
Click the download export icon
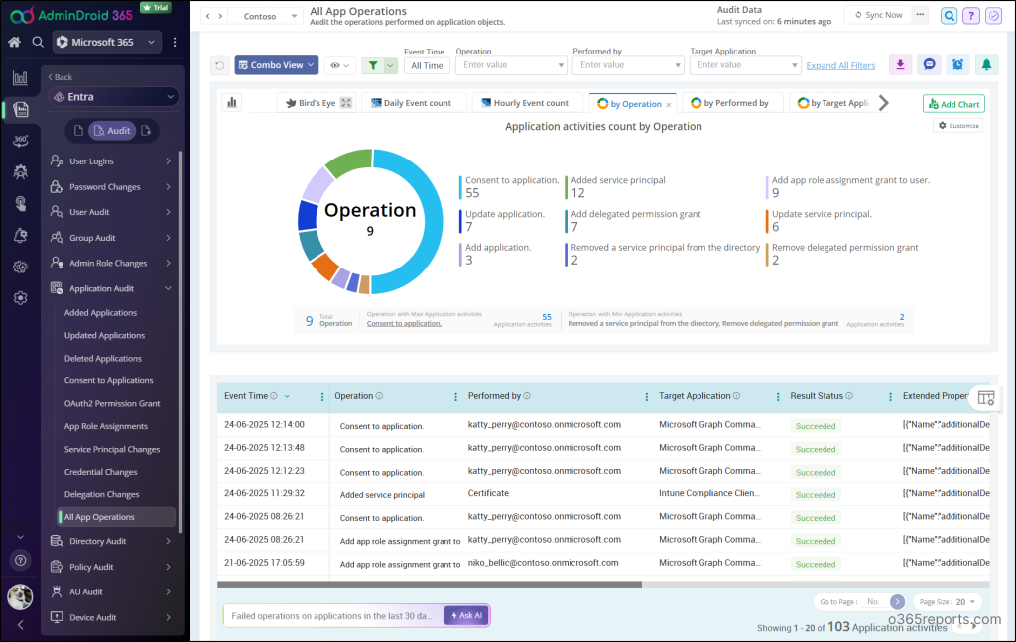tap(900, 64)
